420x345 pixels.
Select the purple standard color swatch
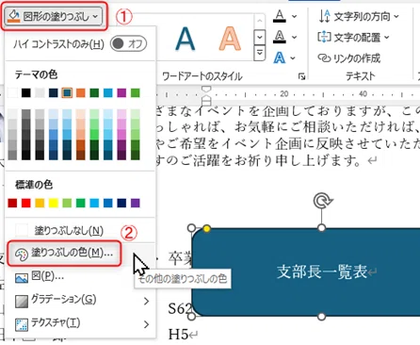pyautogui.click(x=135, y=203)
